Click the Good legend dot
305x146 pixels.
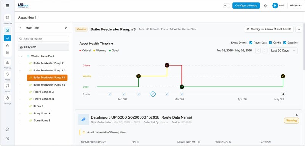110,51
